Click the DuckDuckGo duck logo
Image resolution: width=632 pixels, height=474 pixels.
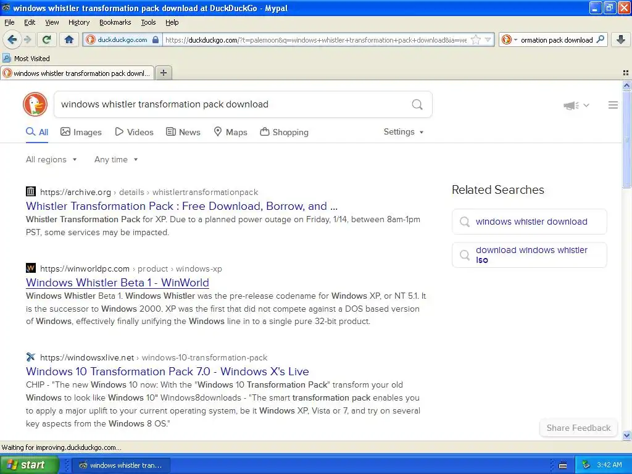point(35,104)
